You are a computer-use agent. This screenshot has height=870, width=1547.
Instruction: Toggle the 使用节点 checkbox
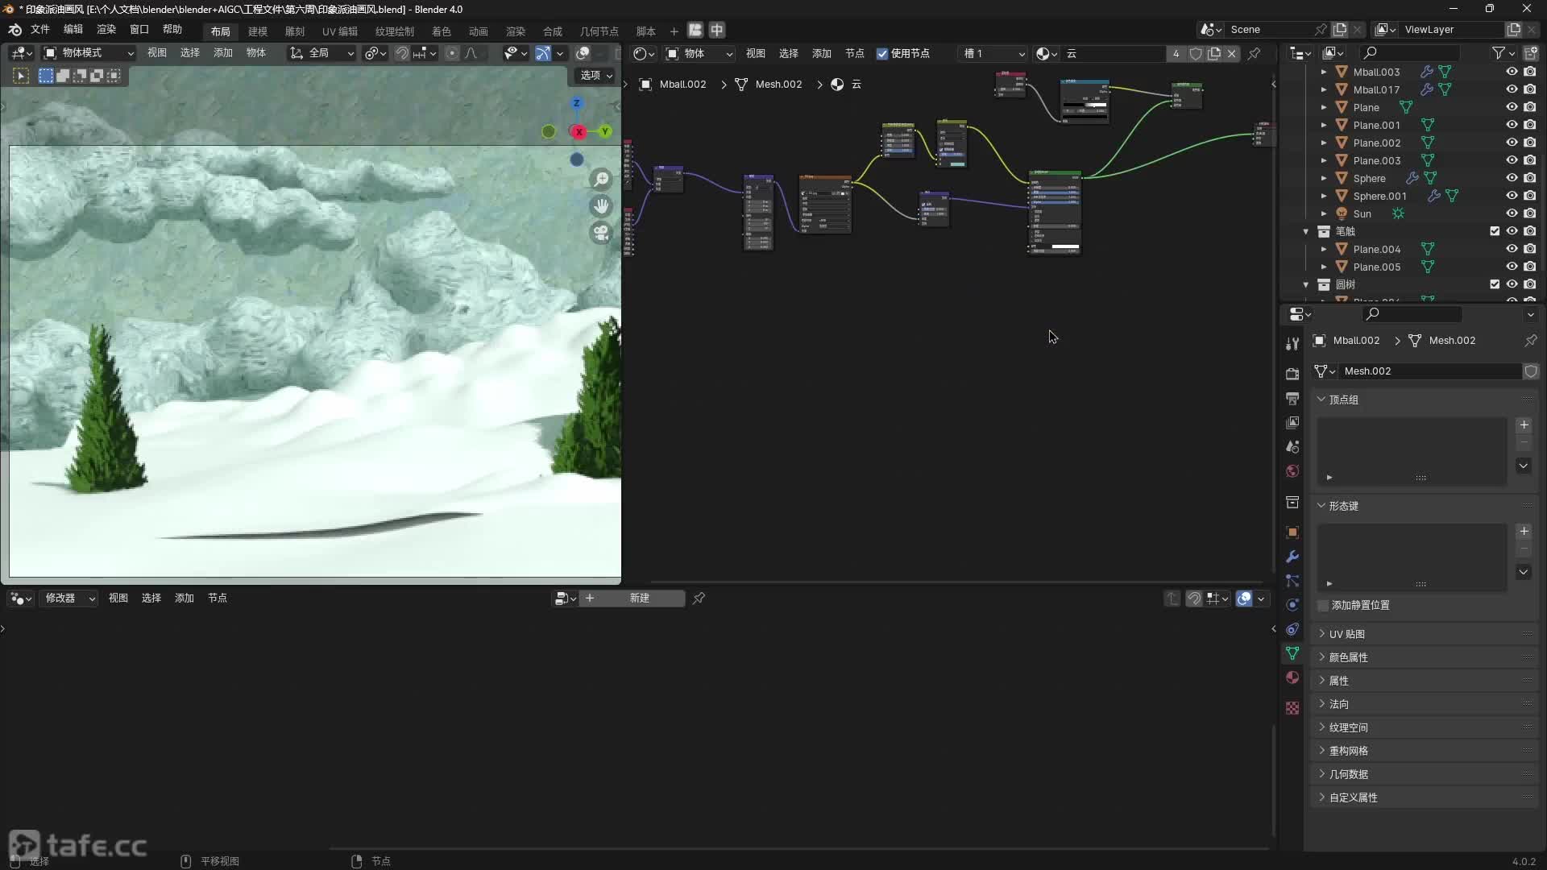882,54
